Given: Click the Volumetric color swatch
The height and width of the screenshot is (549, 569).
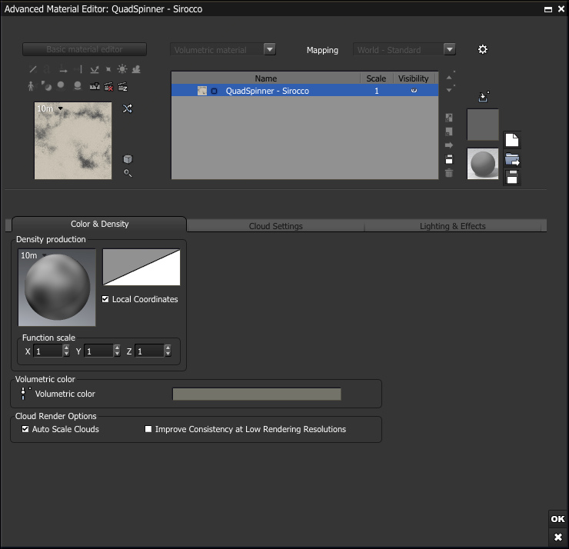Looking at the screenshot, I should tap(256, 394).
